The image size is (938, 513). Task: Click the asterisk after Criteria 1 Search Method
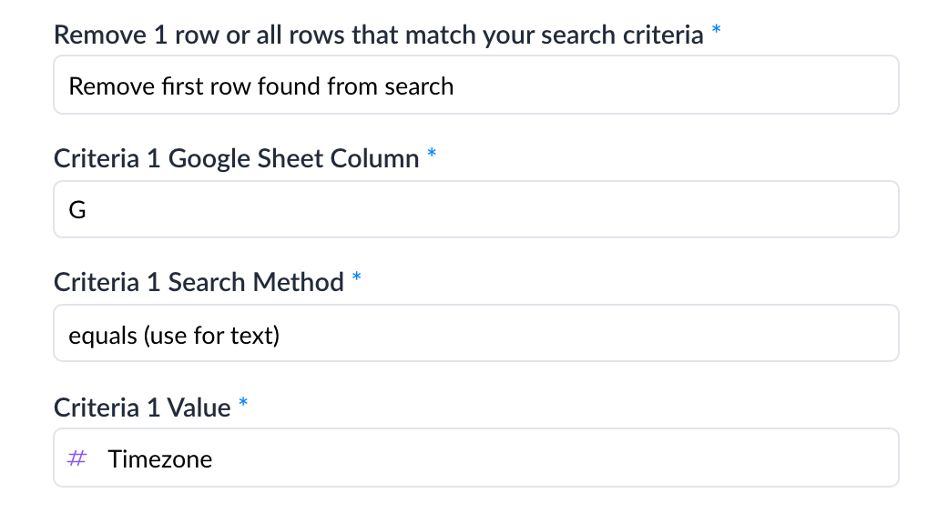click(x=357, y=277)
